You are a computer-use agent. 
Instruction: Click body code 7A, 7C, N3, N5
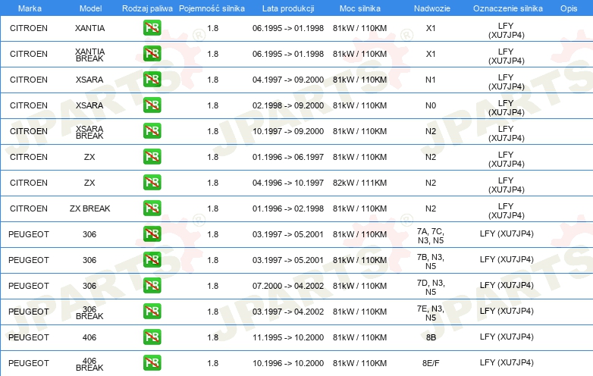pos(431,236)
